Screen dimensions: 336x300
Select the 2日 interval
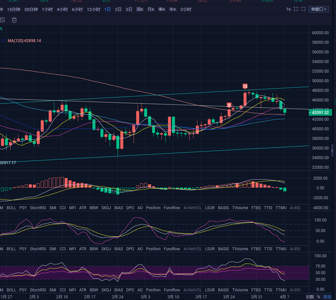(x=118, y=9)
